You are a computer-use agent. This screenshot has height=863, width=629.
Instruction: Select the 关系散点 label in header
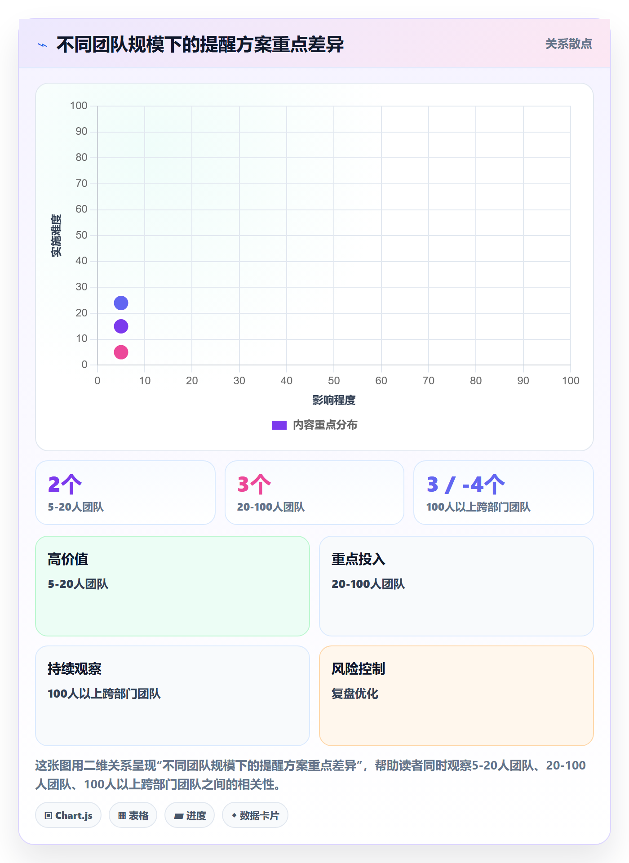pyautogui.click(x=568, y=44)
